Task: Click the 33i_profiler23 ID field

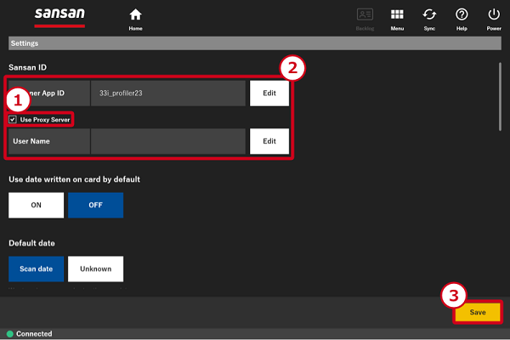Action: coord(168,93)
